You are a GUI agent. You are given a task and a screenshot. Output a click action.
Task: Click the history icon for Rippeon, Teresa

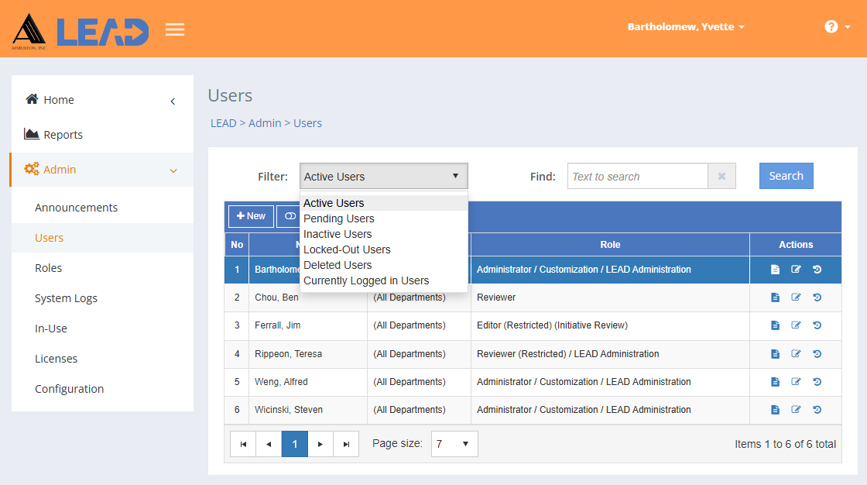click(817, 353)
